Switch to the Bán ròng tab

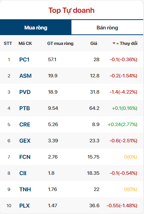[107, 28]
